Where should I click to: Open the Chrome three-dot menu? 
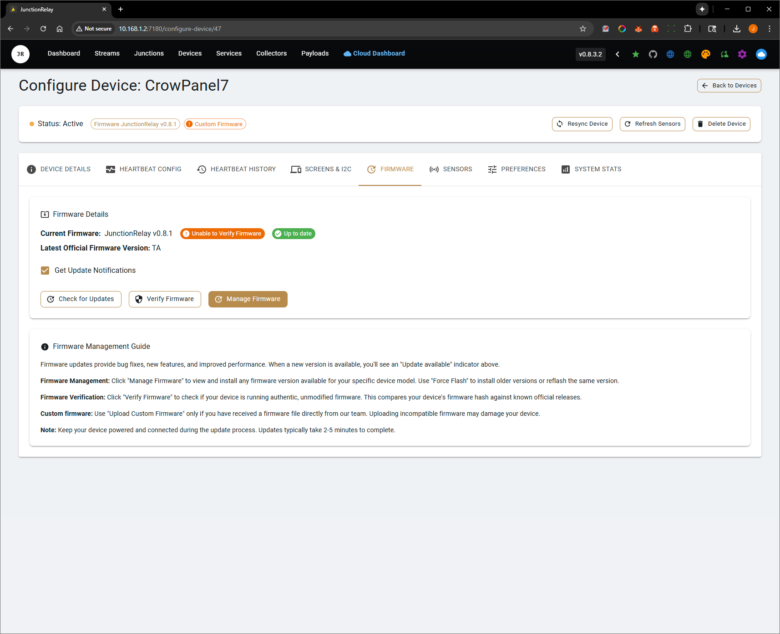[770, 29]
